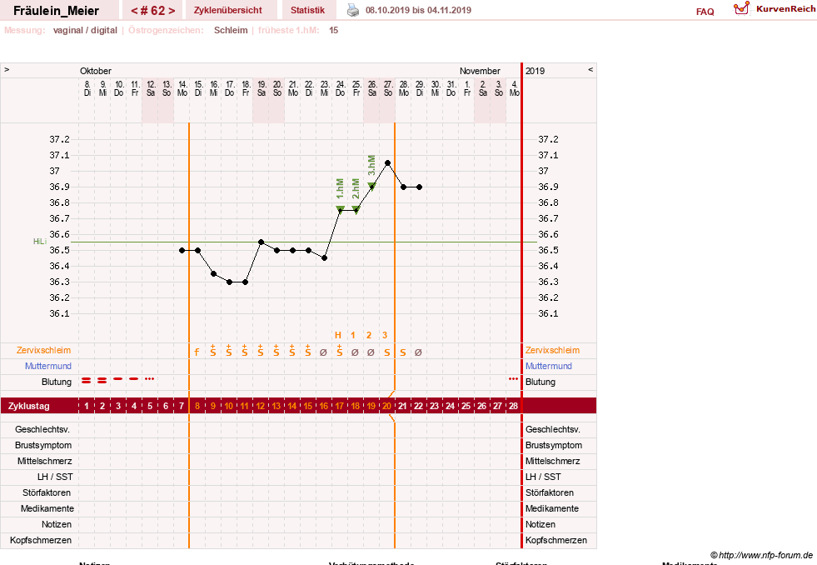Click the 'Schleim' estrogen sign value
This screenshot has width=817, height=565.
pos(231,30)
